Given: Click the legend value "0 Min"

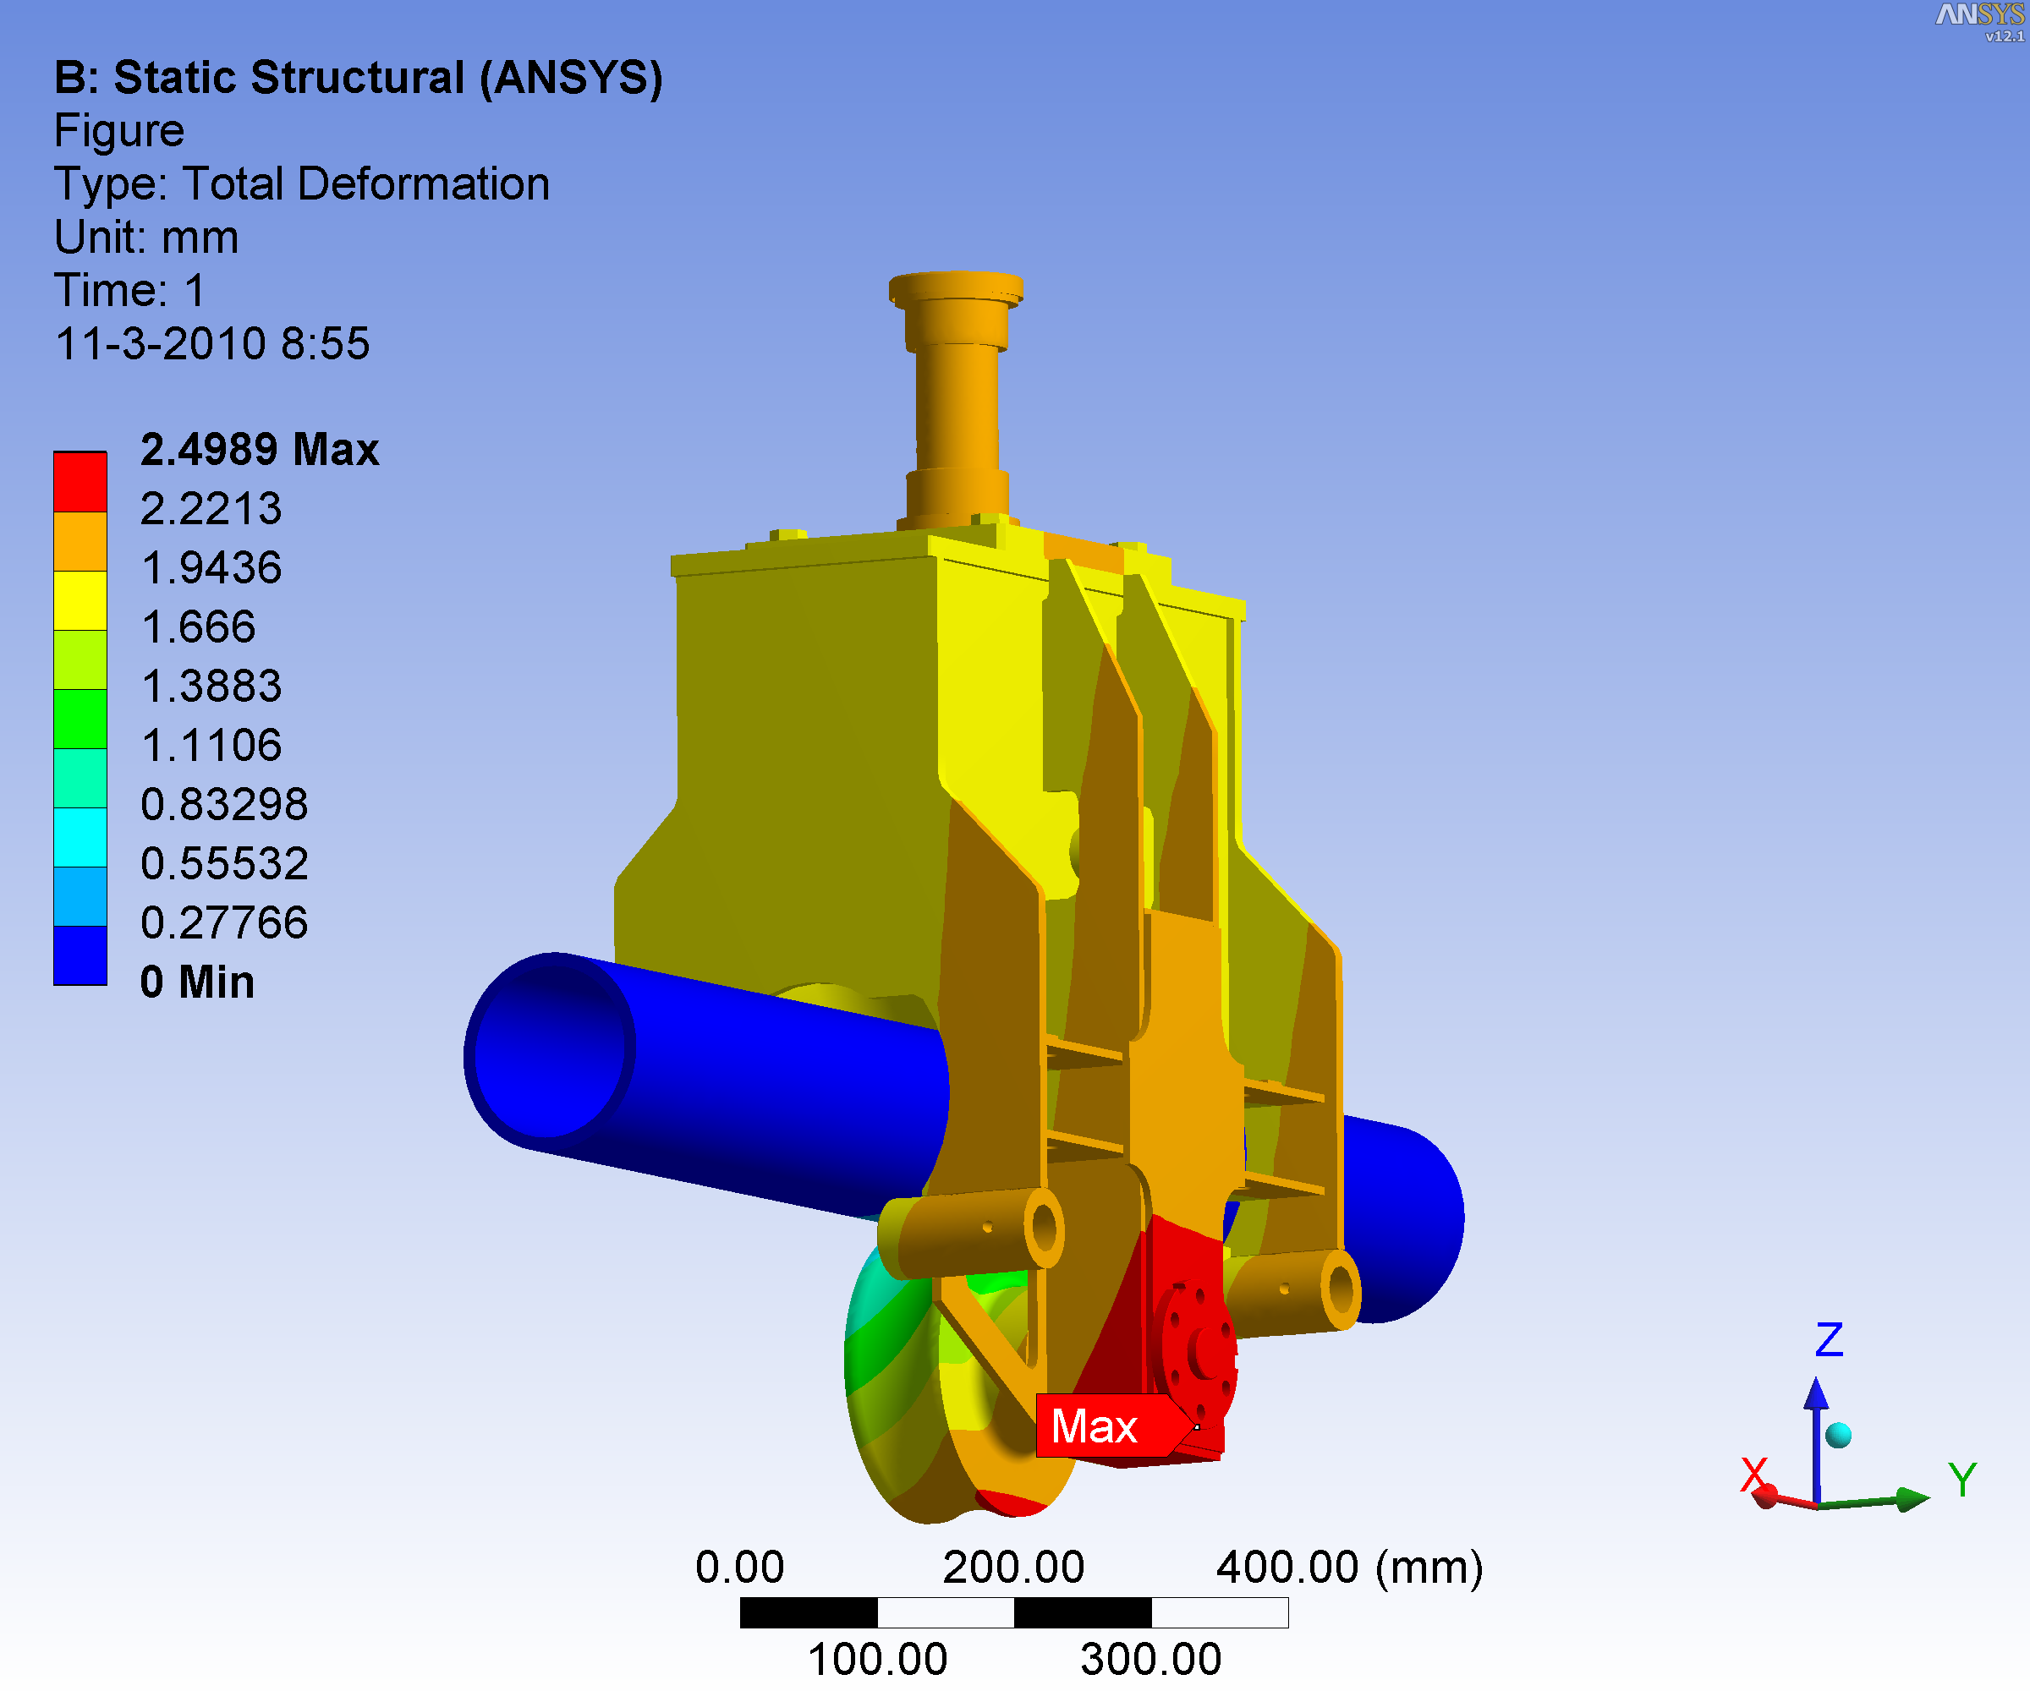Looking at the screenshot, I should click(197, 982).
